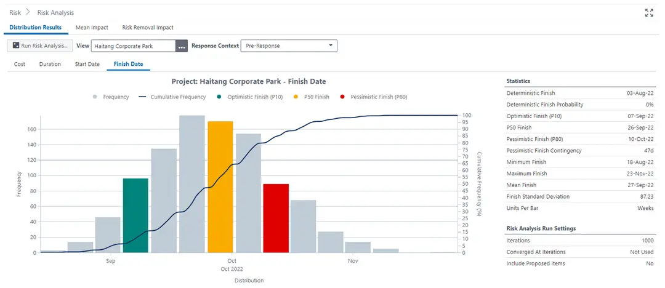Open the View picker ellipsis button

coord(182,46)
